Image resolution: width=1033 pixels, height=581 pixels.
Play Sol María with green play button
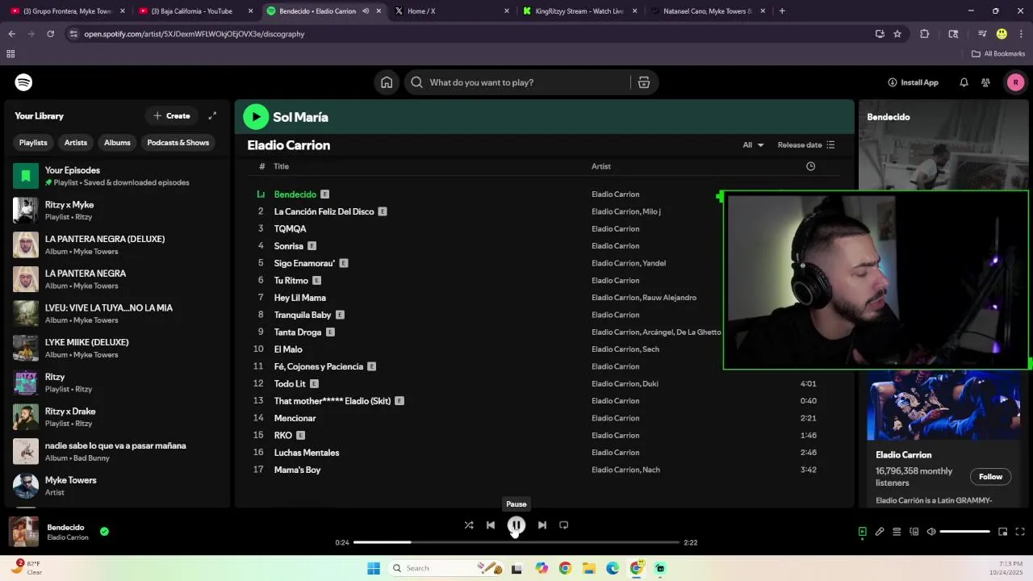point(256,117)
